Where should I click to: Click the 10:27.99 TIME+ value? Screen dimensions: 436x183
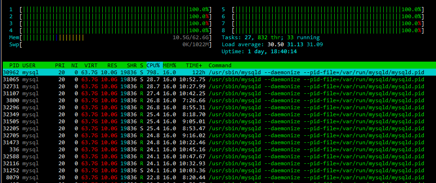[x=192, y=86]
